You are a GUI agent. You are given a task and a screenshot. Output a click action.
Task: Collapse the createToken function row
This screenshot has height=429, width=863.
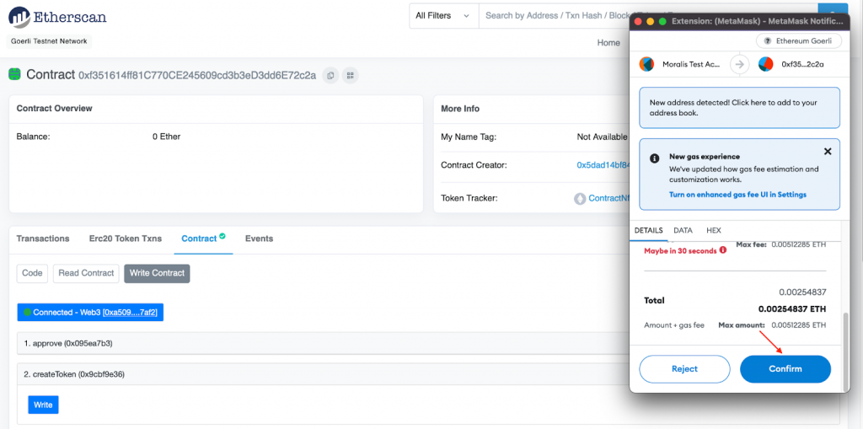point(323,374)
